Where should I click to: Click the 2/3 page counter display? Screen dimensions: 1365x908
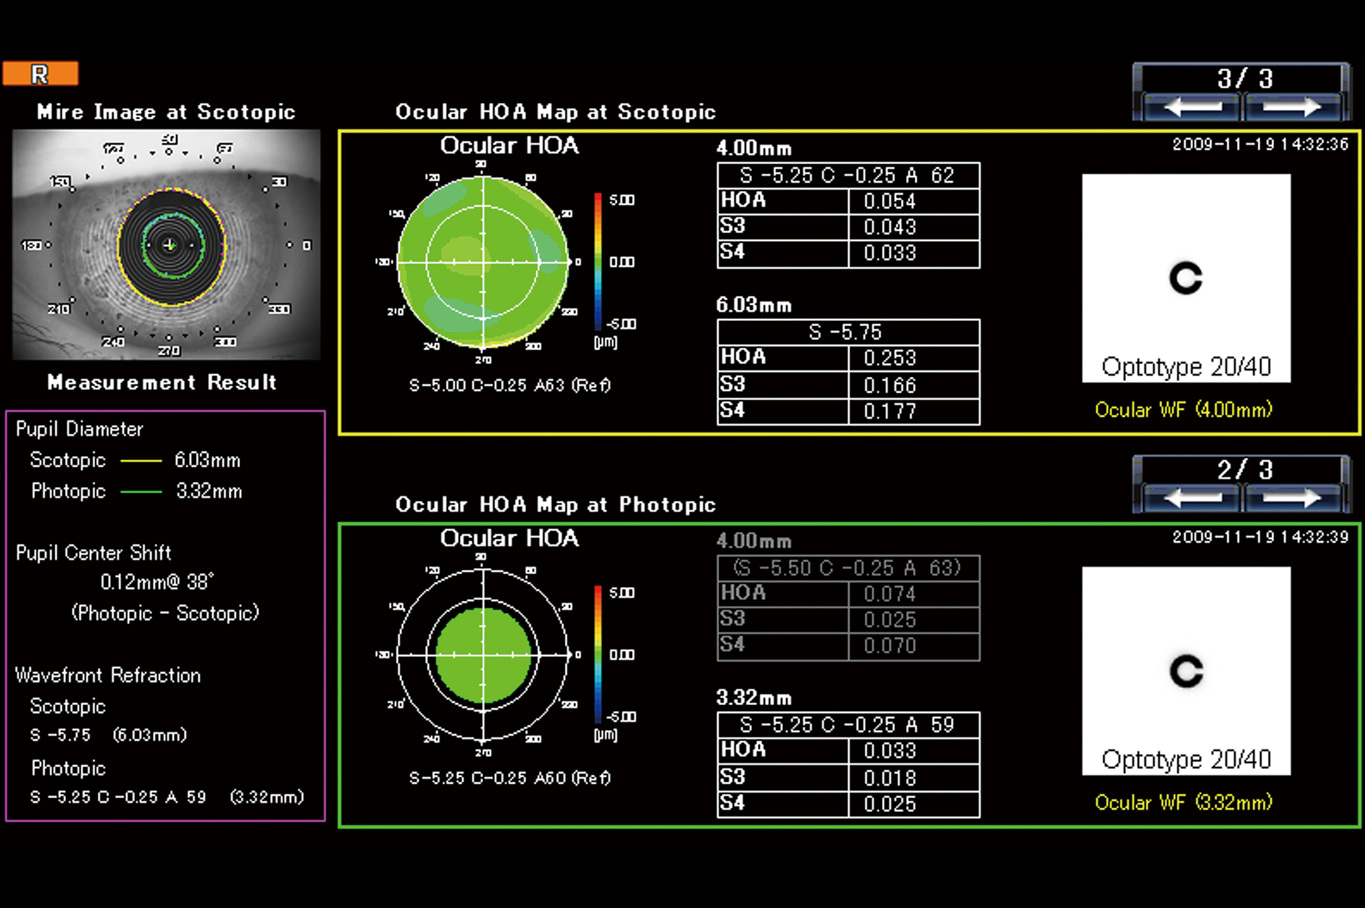(1244, 470)
